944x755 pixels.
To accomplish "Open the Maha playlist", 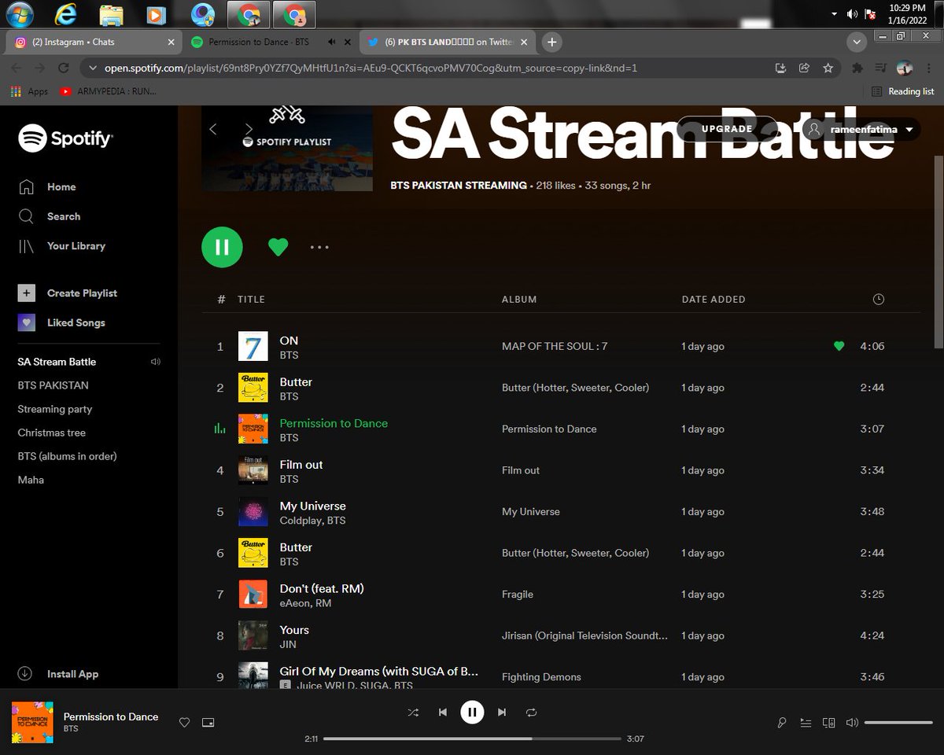I will point(31,480).
